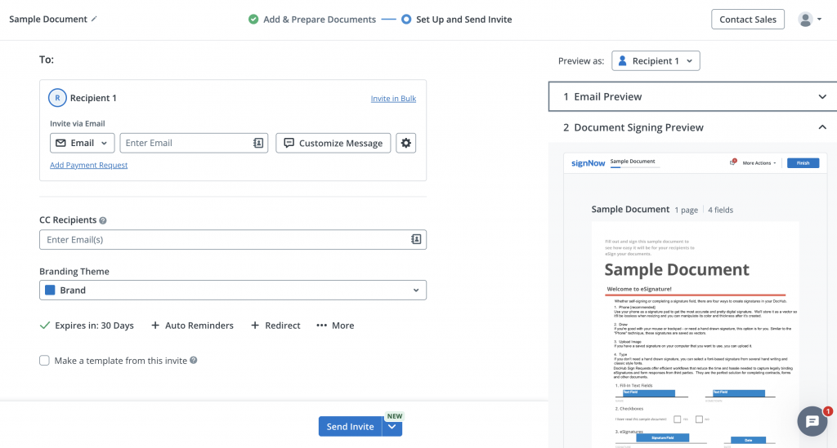Screen dimensions: 837x448
Task: Click Expires in: 30 Days setting
Action: pos(87,326)
